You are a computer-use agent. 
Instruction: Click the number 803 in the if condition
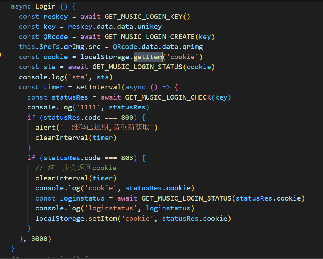point(127,158)
